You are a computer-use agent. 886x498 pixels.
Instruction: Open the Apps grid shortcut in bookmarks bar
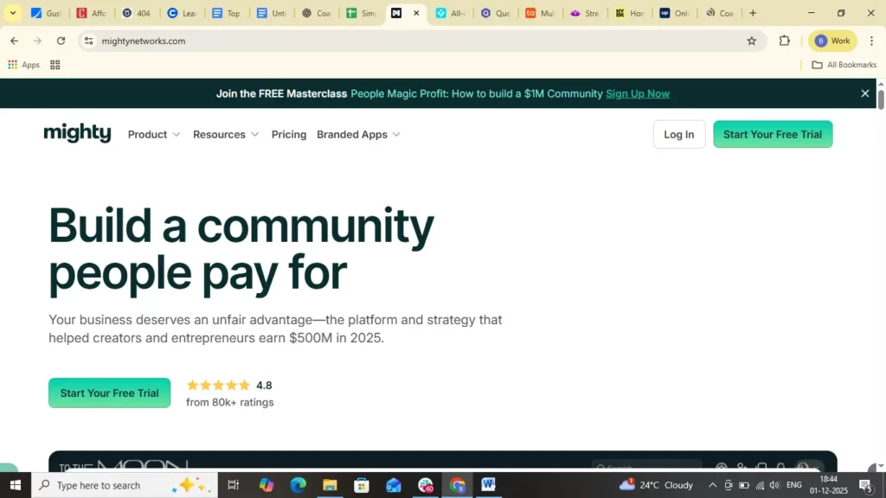(24, 65)
